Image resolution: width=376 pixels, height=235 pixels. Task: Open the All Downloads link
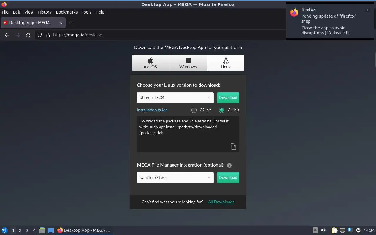pyautogui.click(x=221, y=202)
